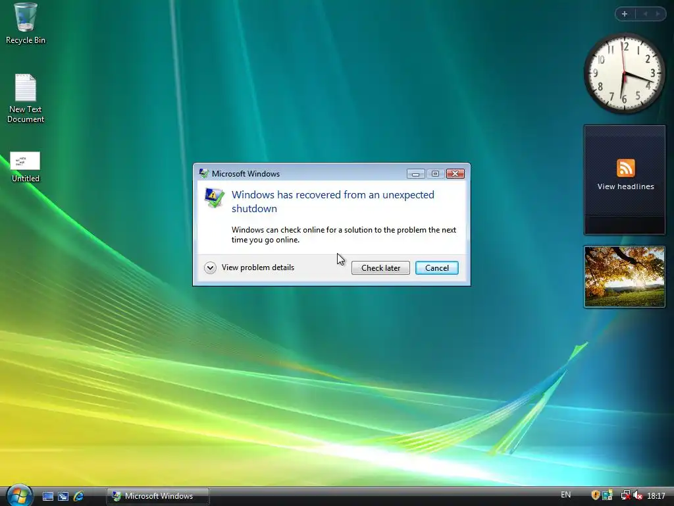
Task: Click the Windows Sidebar tray icon
Action: (x=608, y=495)
